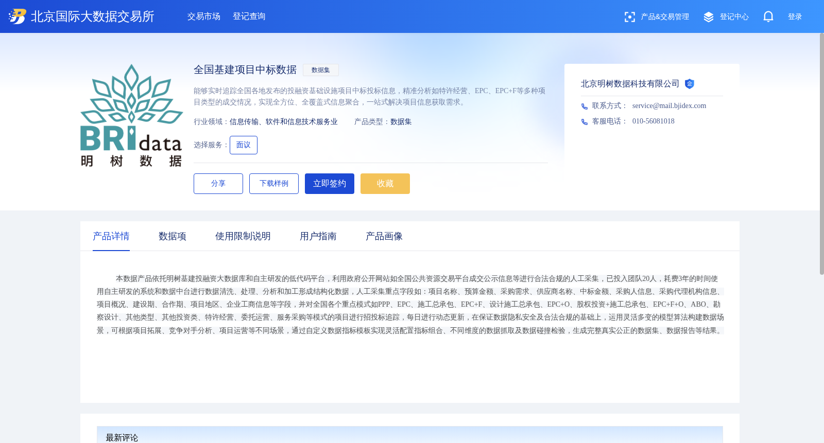Click the phone icon beside 联系方式
824x443 pixels.
click(x=585, y=107)
